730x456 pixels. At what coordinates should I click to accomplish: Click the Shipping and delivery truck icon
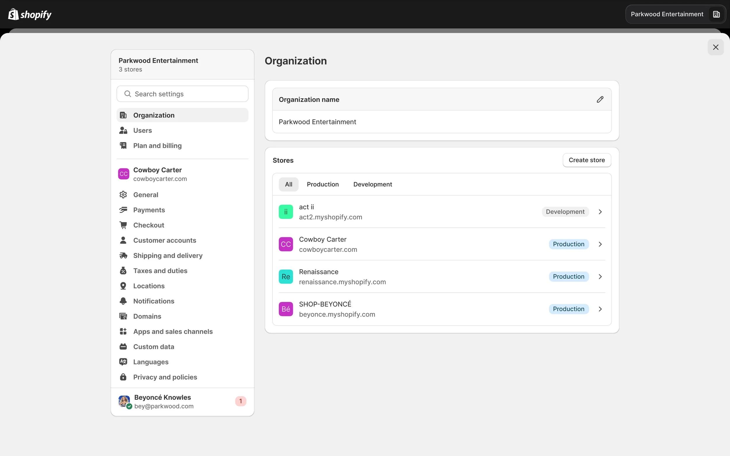pyautogui.click(x=123, y=256)
